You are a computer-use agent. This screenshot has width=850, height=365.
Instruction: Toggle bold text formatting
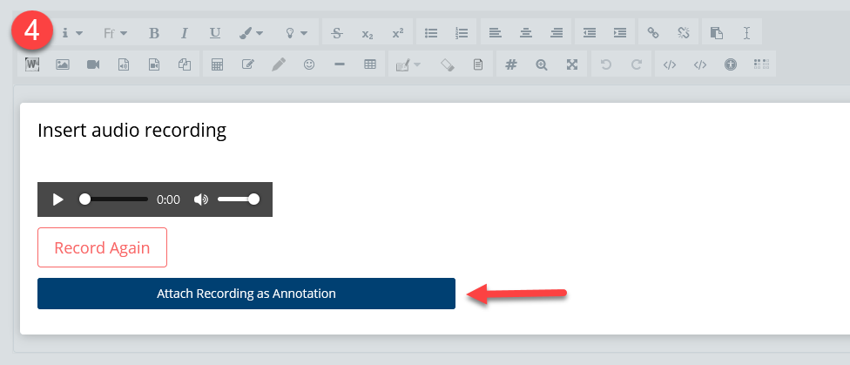154,33
